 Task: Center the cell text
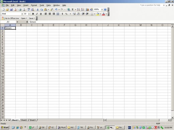click(50, 14)
